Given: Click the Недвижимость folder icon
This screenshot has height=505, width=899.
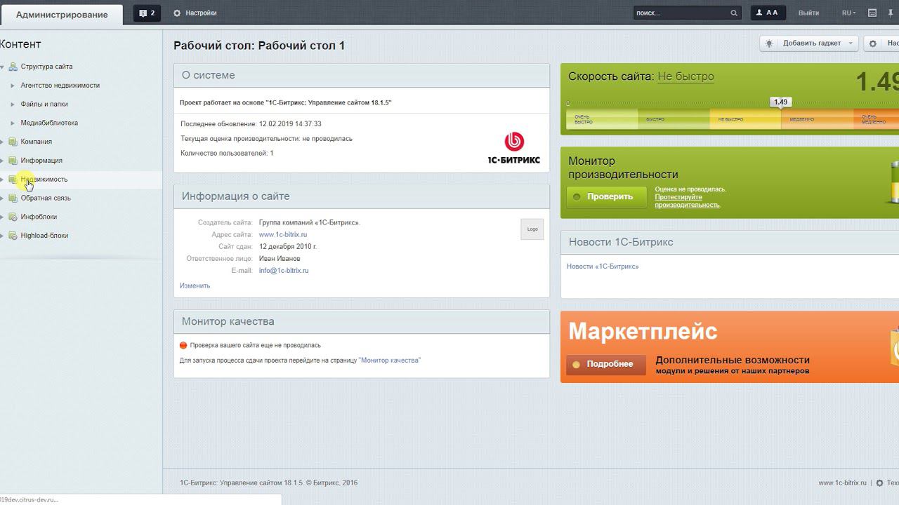Looking at the screenshot, I should (13, 180).
